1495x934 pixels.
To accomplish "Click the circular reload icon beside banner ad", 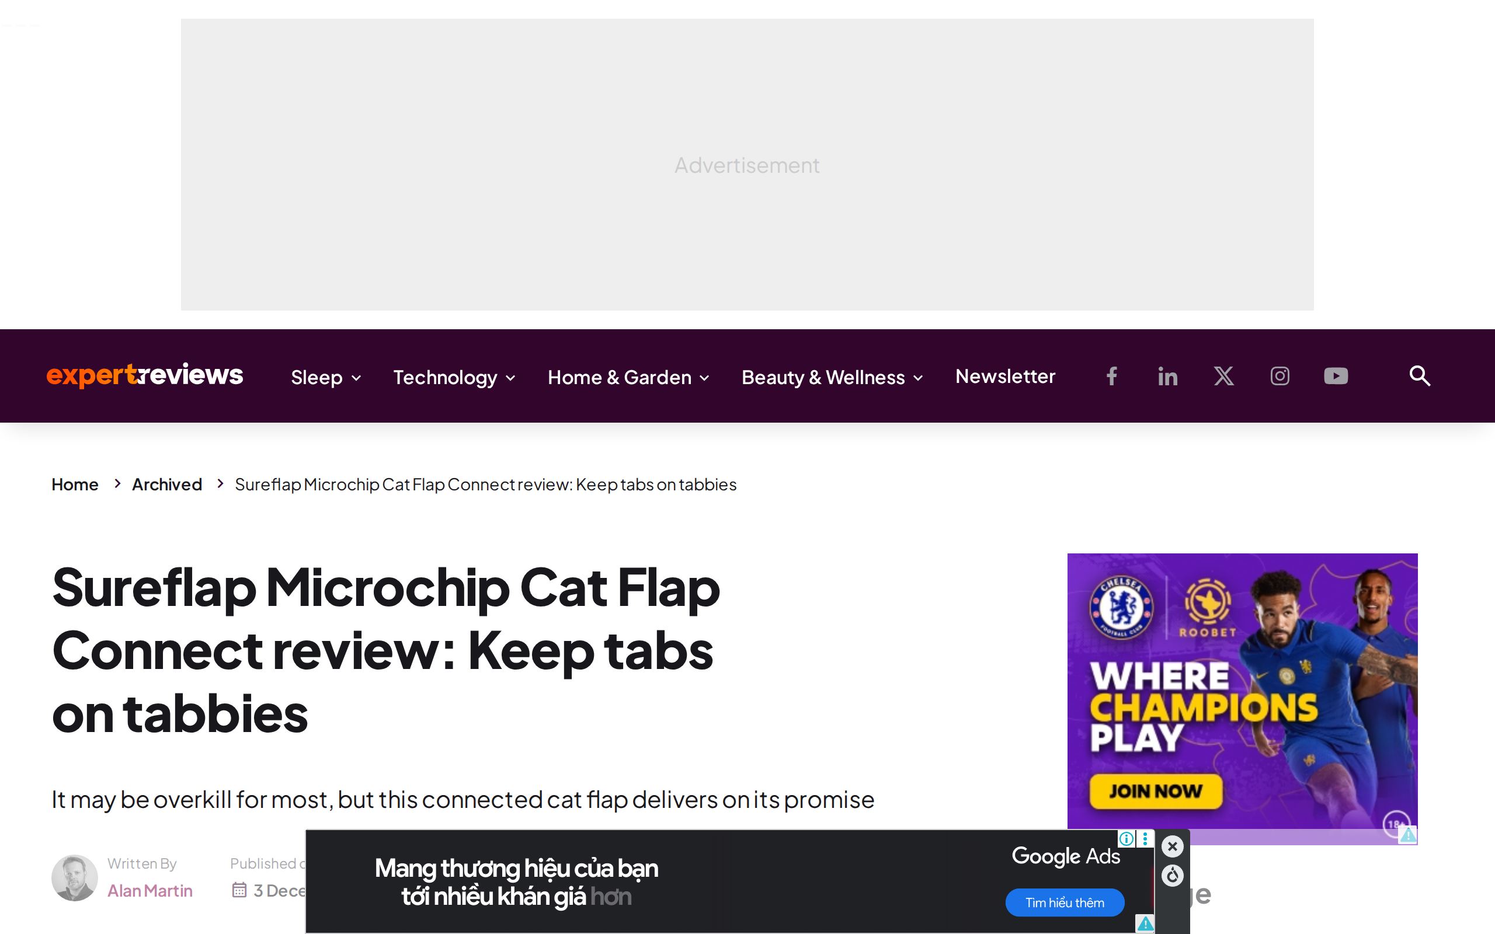I will 1173,876.
